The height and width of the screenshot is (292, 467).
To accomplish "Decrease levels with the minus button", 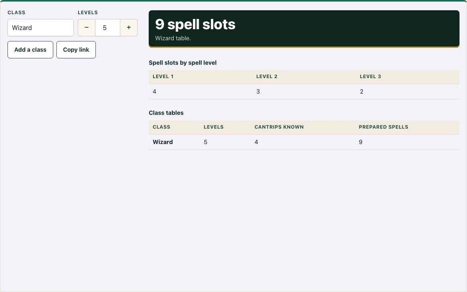I will tap(87, 28).
